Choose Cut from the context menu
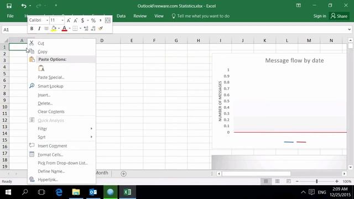Screen dimensions: 354x199 (61, 43)
